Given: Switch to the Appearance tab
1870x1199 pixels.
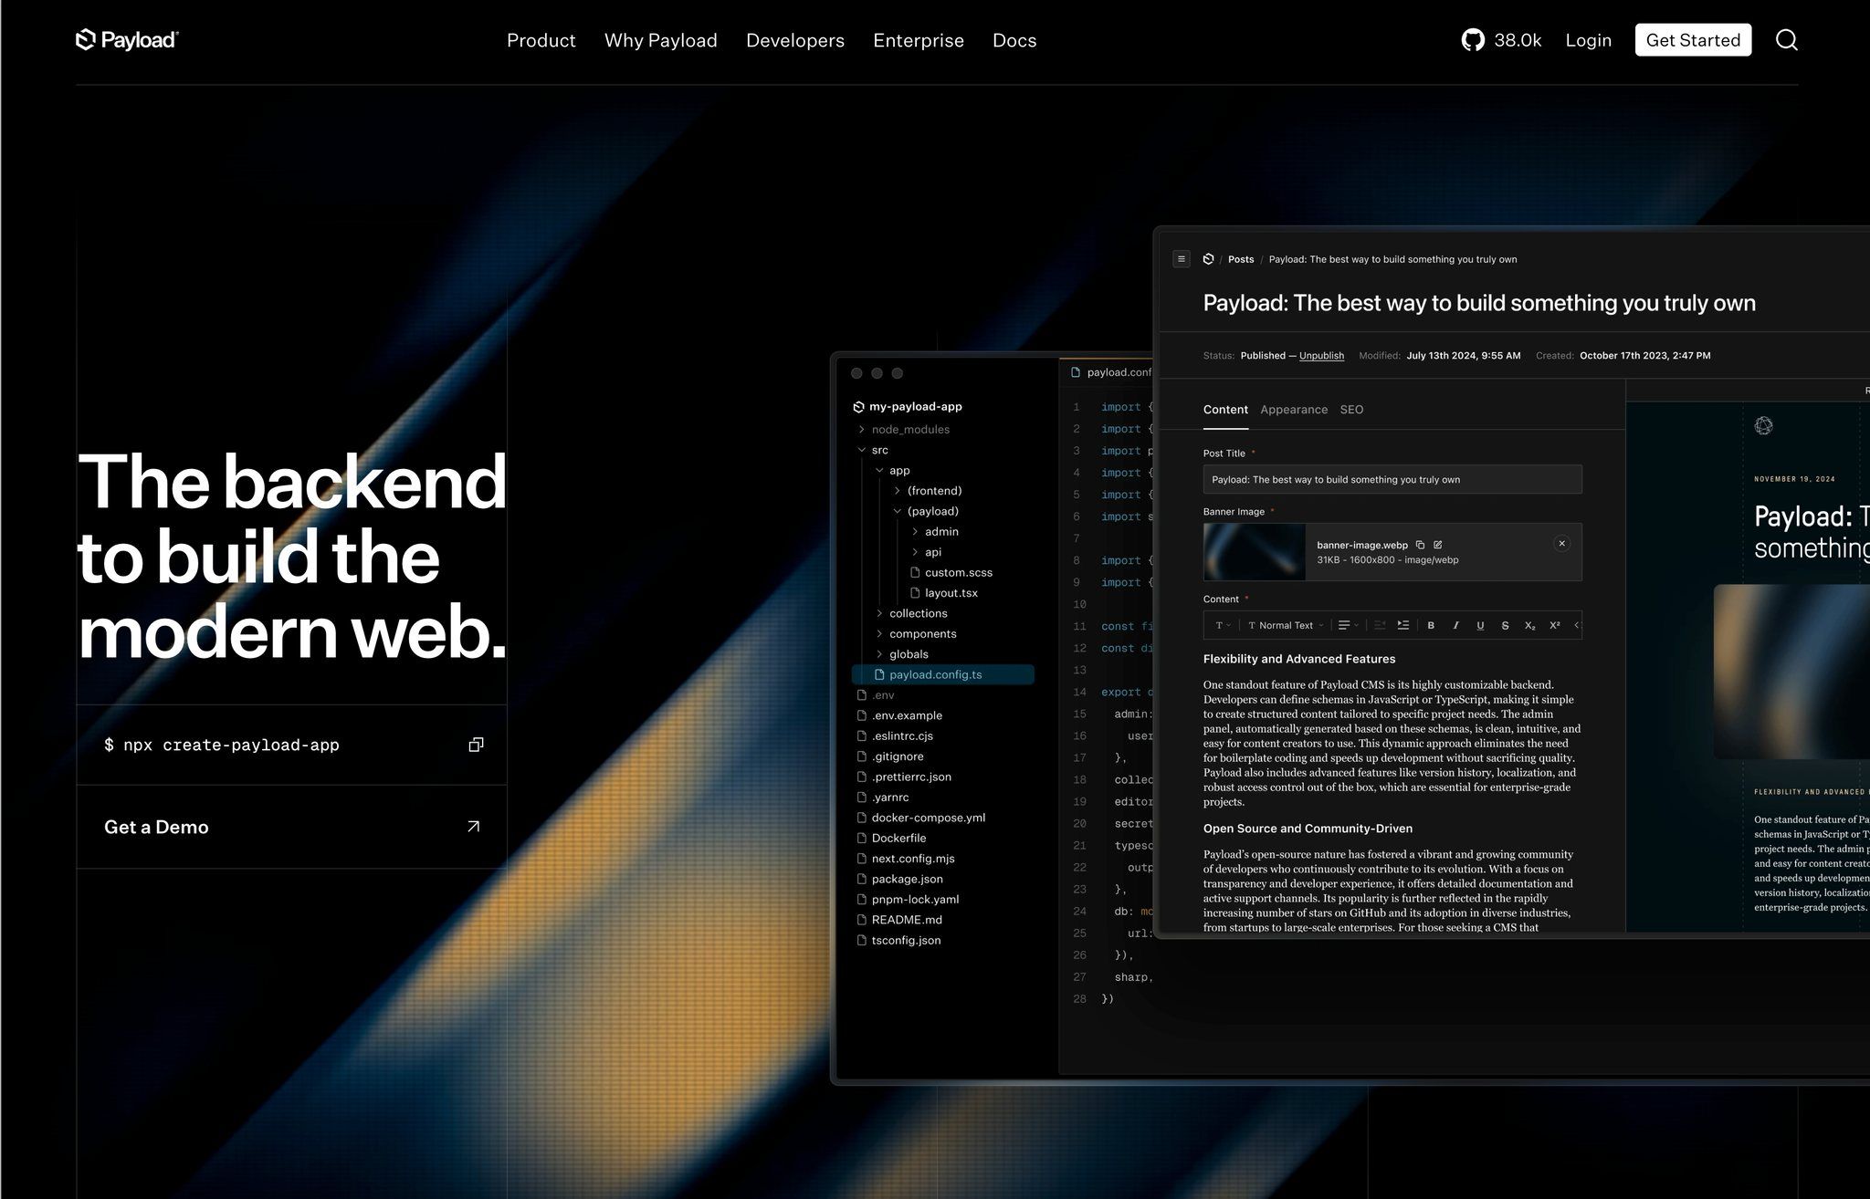Looking at the screenshot, I should point(1293,410).
